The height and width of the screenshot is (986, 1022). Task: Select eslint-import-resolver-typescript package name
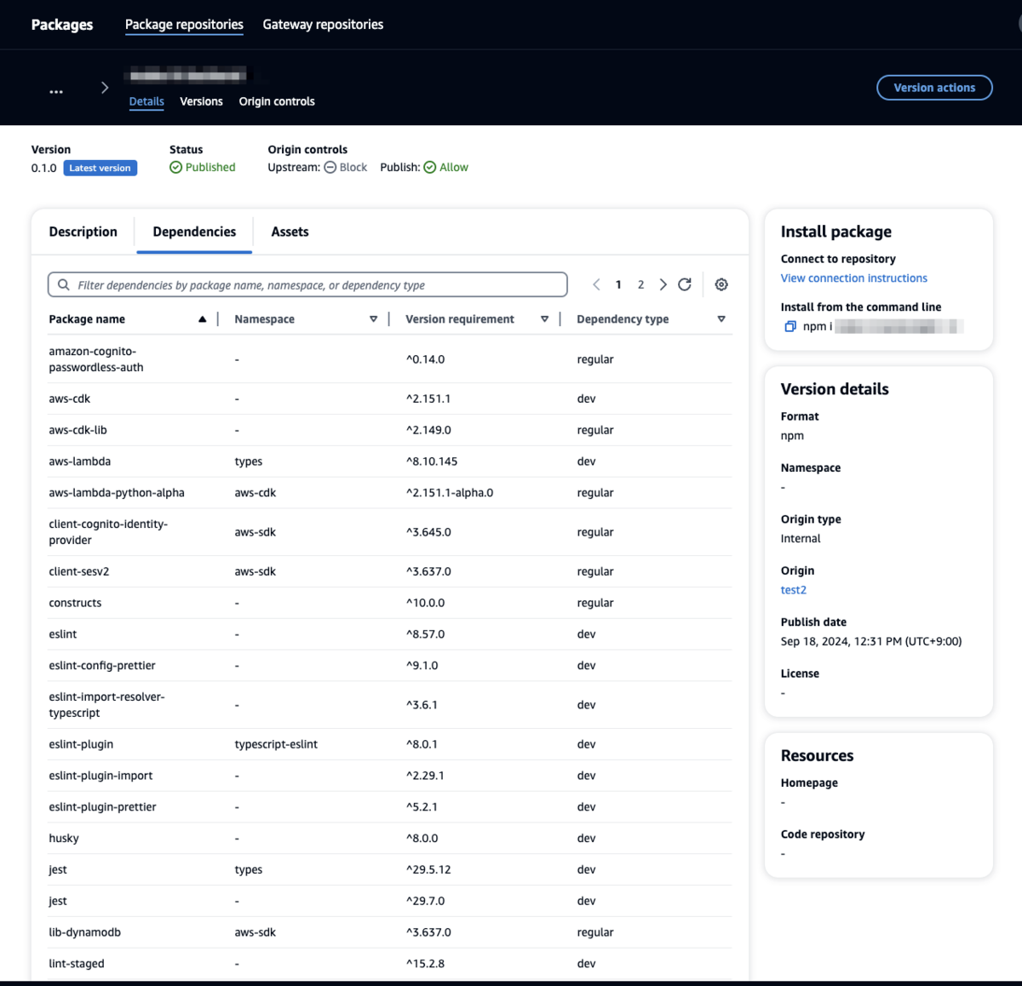[106, 705]
